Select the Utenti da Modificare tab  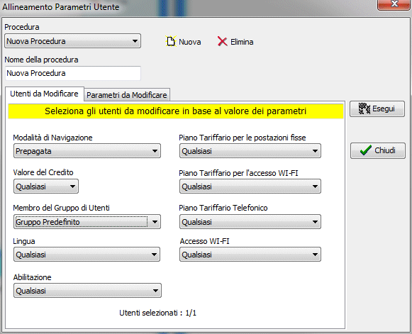coord(44,94)
